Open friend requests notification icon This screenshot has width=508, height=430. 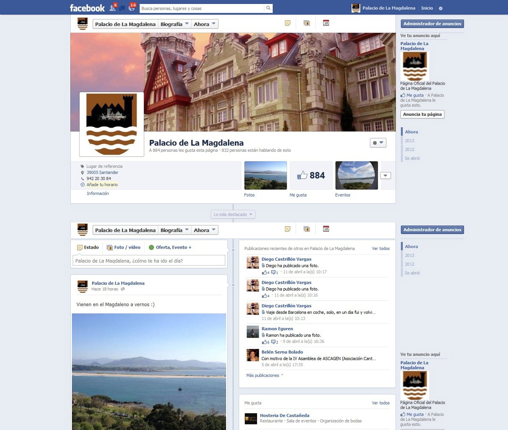point(113,8)
